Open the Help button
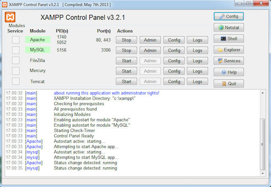 [x=229, y=72]
